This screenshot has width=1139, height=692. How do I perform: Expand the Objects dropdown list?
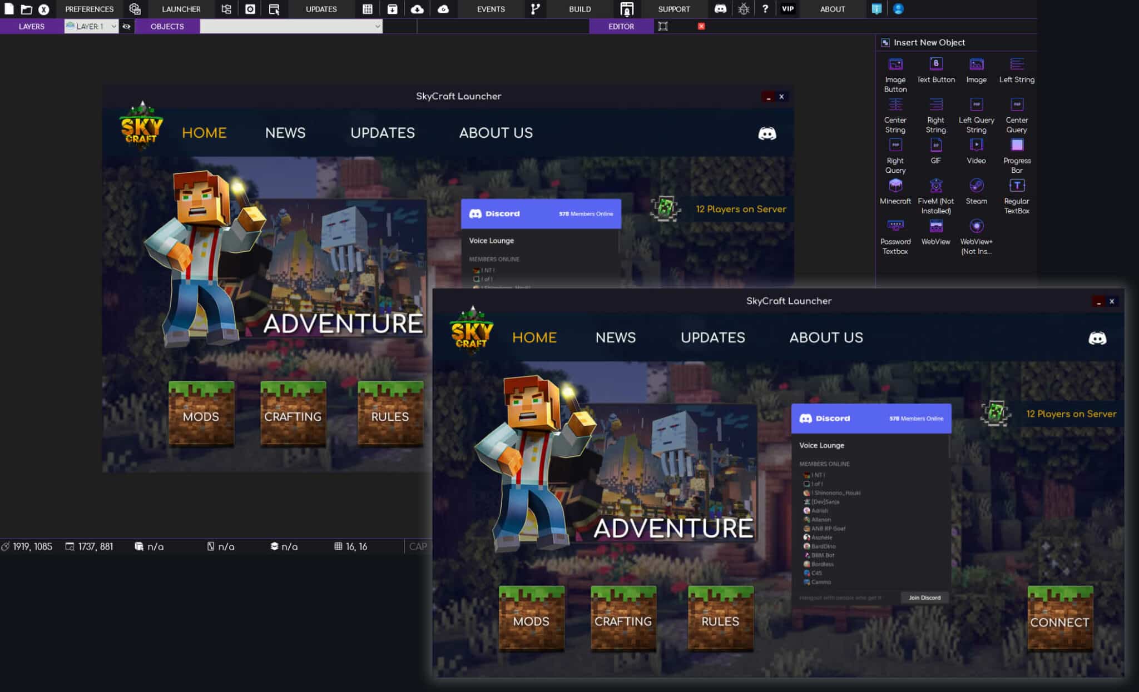378,26
